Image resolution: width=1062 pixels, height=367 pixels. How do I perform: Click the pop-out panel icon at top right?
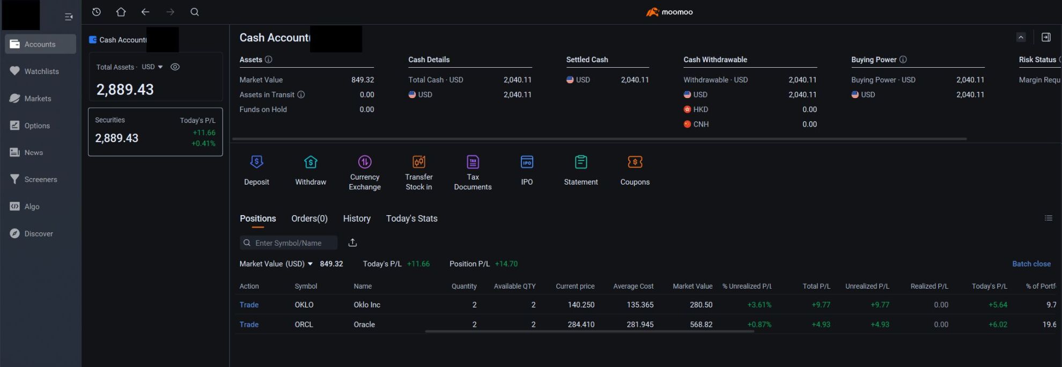point(1046,37)
